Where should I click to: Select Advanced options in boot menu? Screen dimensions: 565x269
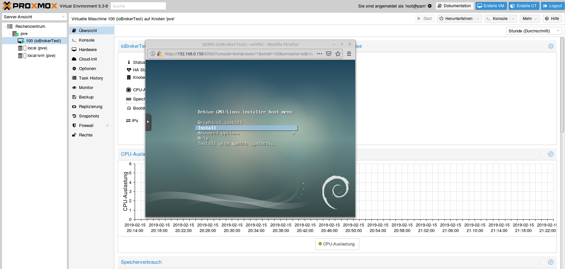[219, 133]
